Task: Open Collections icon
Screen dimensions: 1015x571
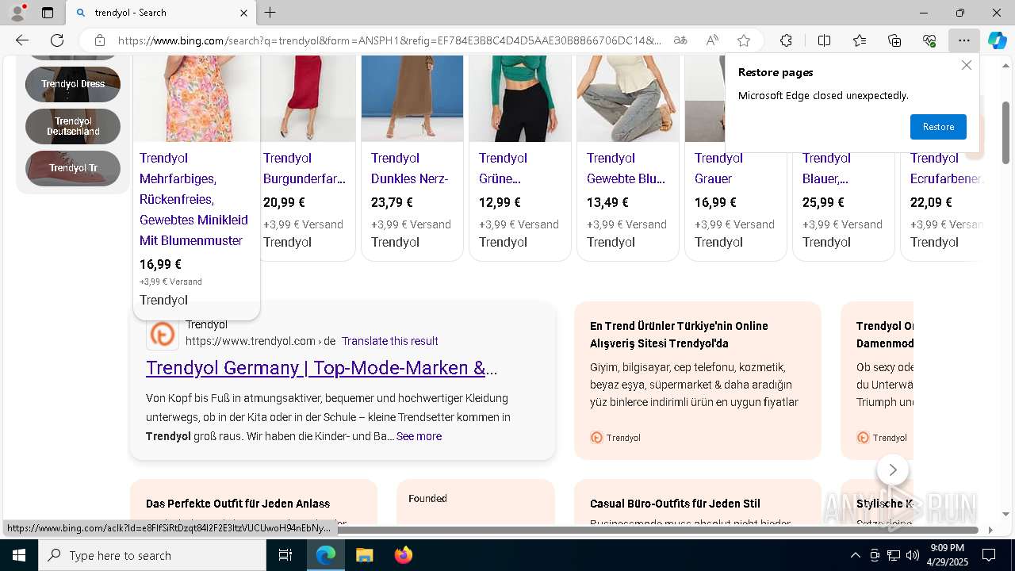Action: tap(894, 40)
